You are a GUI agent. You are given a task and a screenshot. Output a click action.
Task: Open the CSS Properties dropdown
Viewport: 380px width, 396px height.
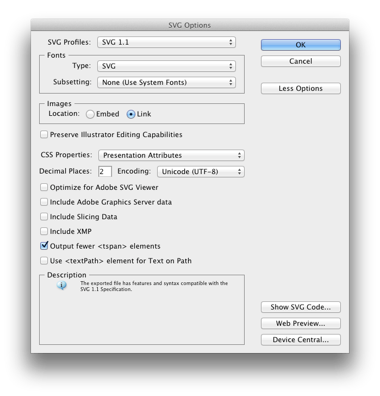(171, 155)
